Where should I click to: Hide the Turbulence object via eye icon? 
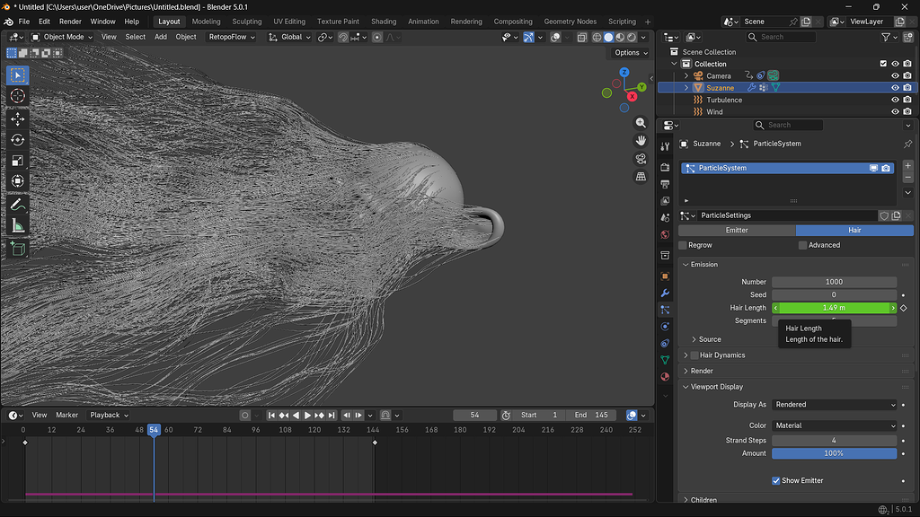pos(895,100)
